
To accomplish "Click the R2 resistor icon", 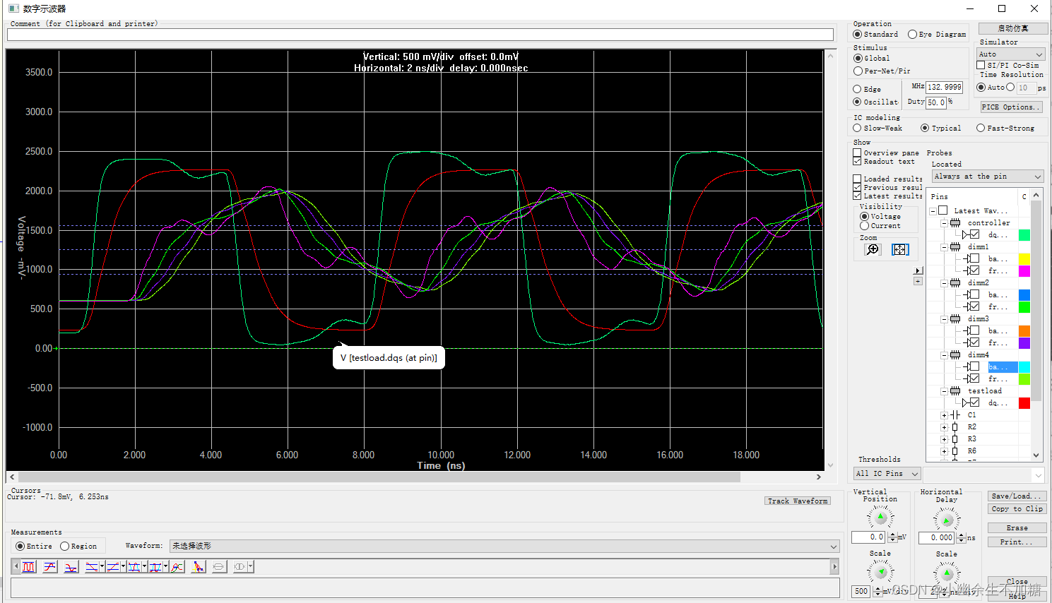I will 955,426.
